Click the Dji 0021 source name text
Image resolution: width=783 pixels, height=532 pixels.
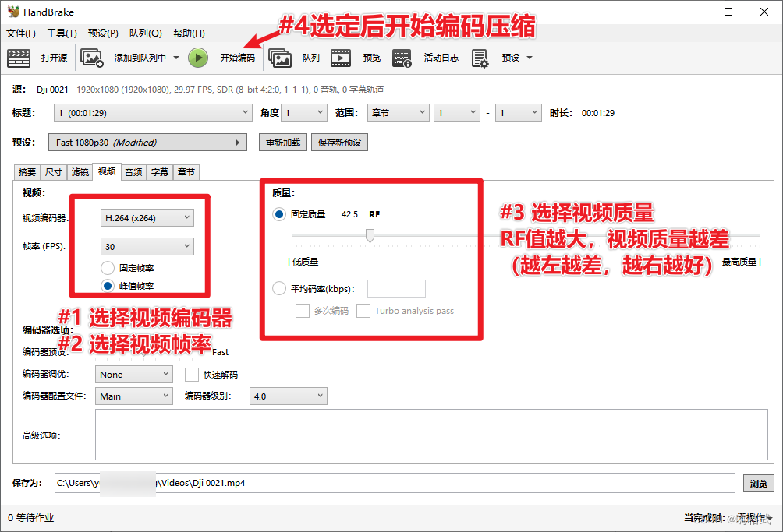click(52, 90)
